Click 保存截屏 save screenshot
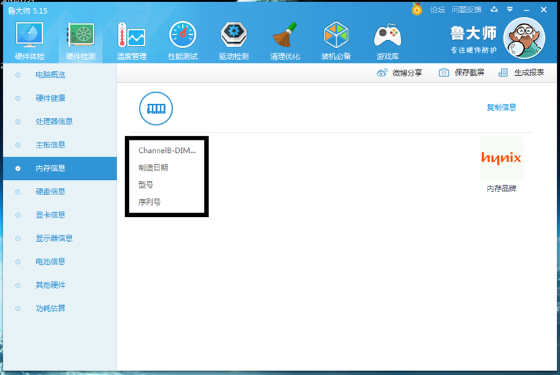This screenshot has width=560, height=375. [461, 72]
